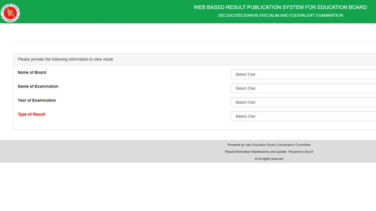
Task: Click the 'Name of Examination' label
Action: 38,86
